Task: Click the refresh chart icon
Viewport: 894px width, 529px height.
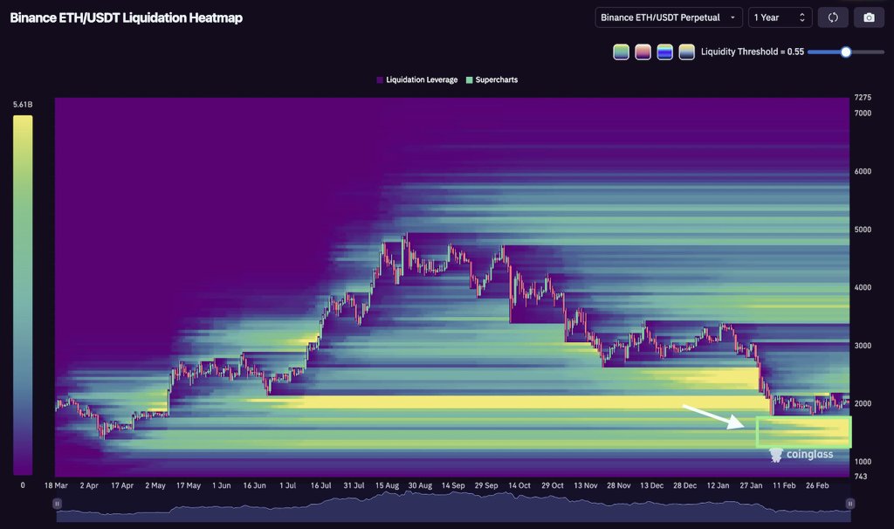Action: pos(833,17)
